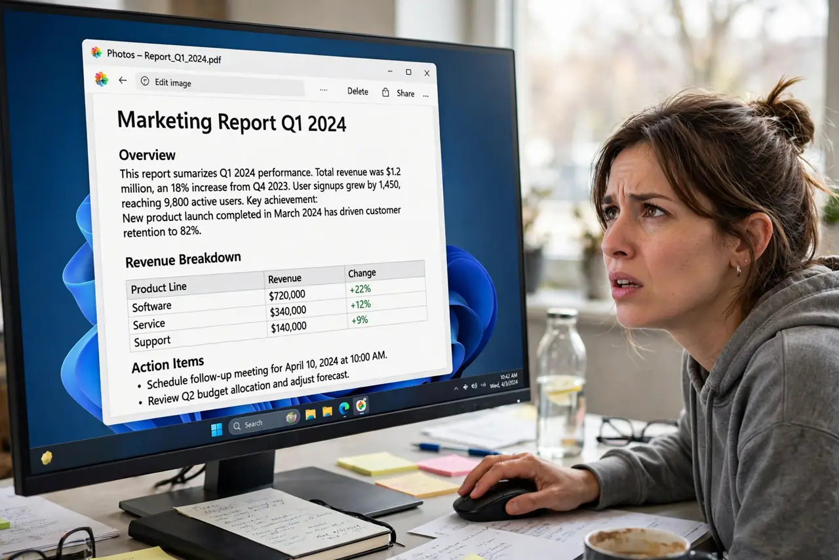
Task: Click the Share button label
Action: coord(406,94)
